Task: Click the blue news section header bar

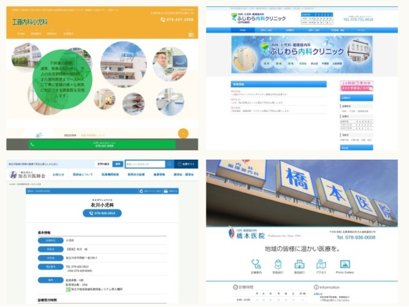Action: coord(279,84)
